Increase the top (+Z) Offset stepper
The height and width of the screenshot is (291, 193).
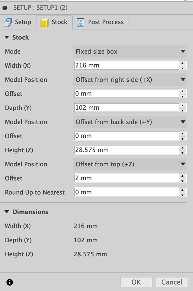[x=183, y=176]
